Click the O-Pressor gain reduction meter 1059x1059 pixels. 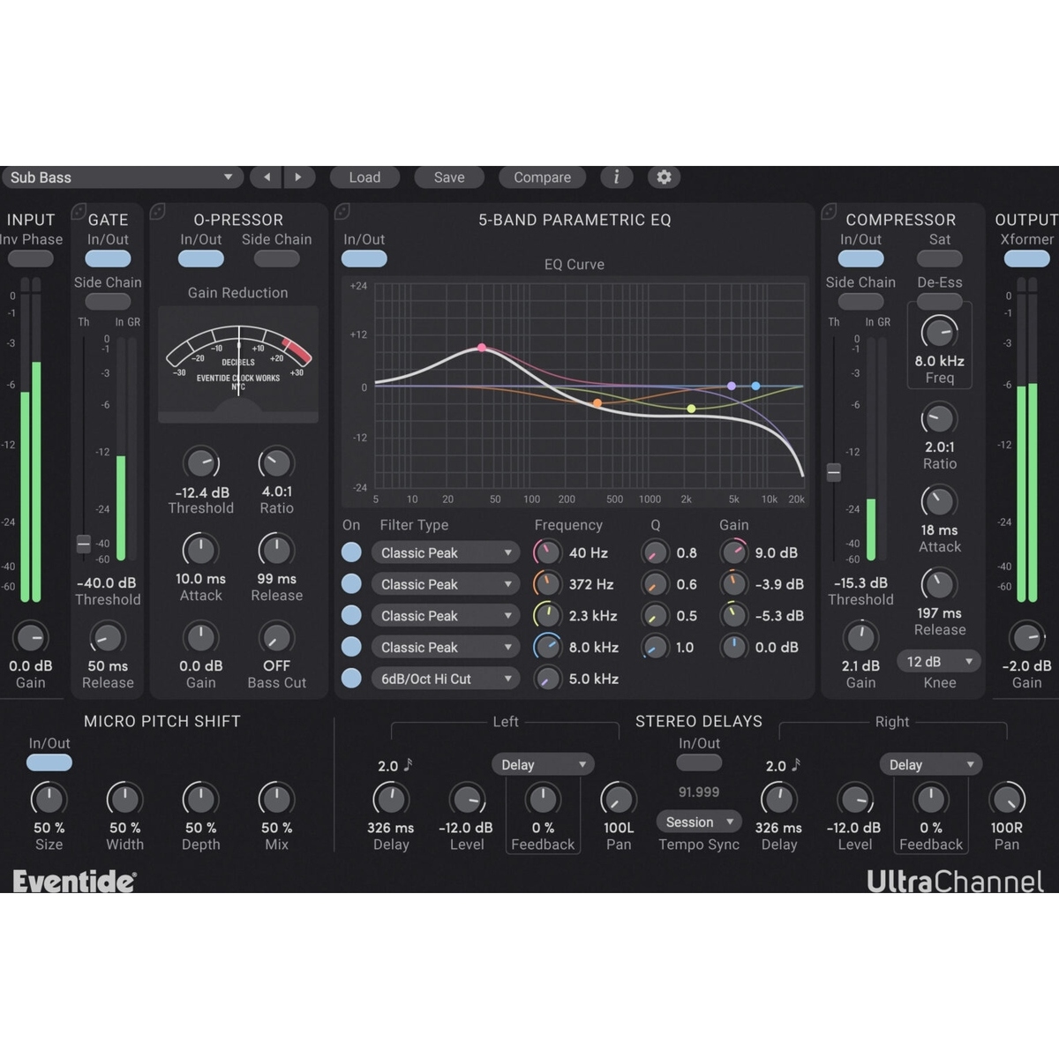(x=238, y=364)
